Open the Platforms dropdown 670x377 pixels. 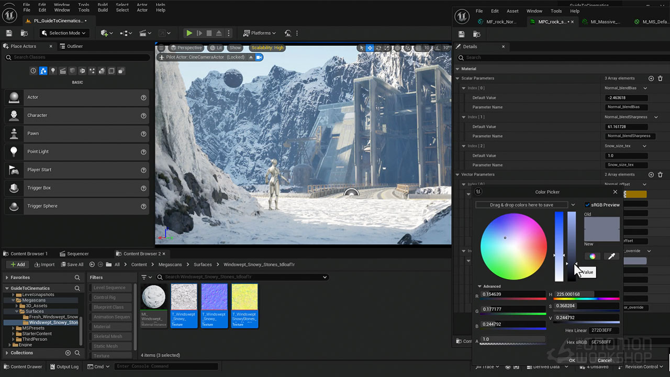tap(260, 33)
